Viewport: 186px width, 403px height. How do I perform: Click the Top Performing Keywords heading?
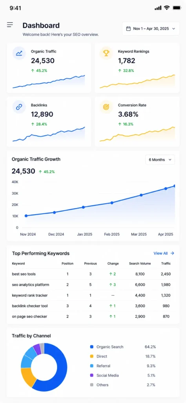41,253
